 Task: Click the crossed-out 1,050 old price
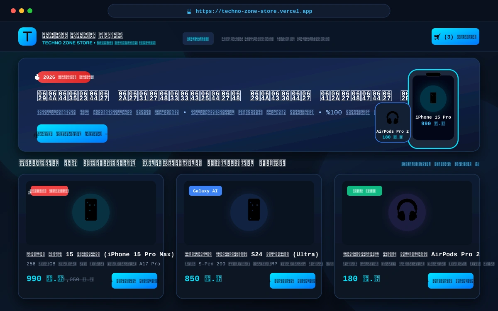click(78, 279)
